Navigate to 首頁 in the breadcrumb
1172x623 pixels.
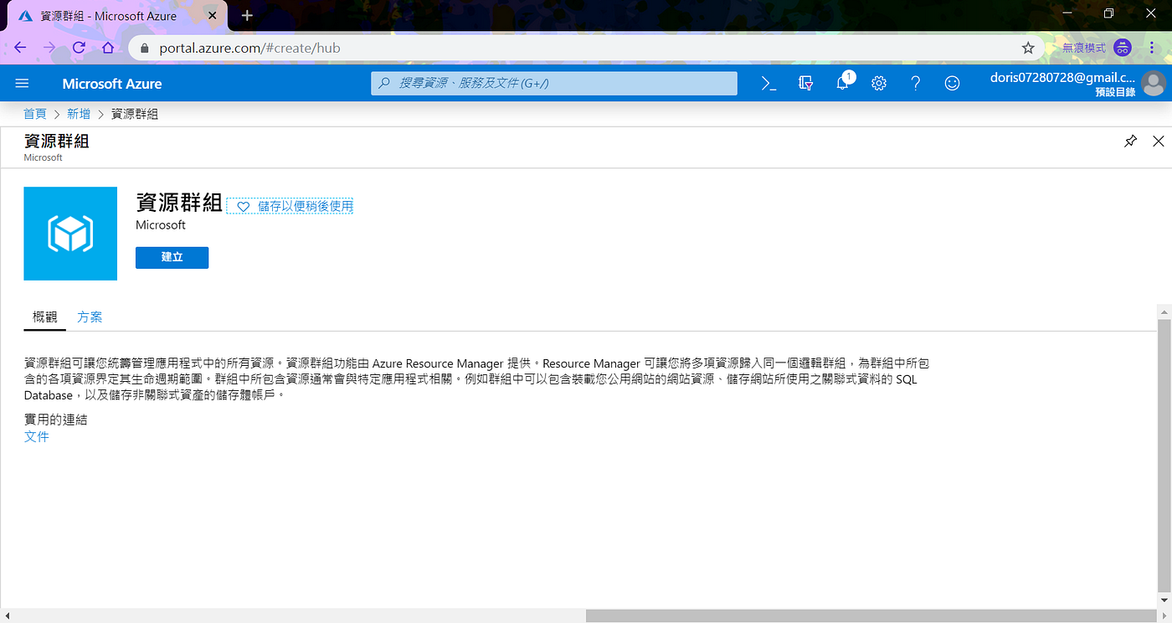(34, 113)
